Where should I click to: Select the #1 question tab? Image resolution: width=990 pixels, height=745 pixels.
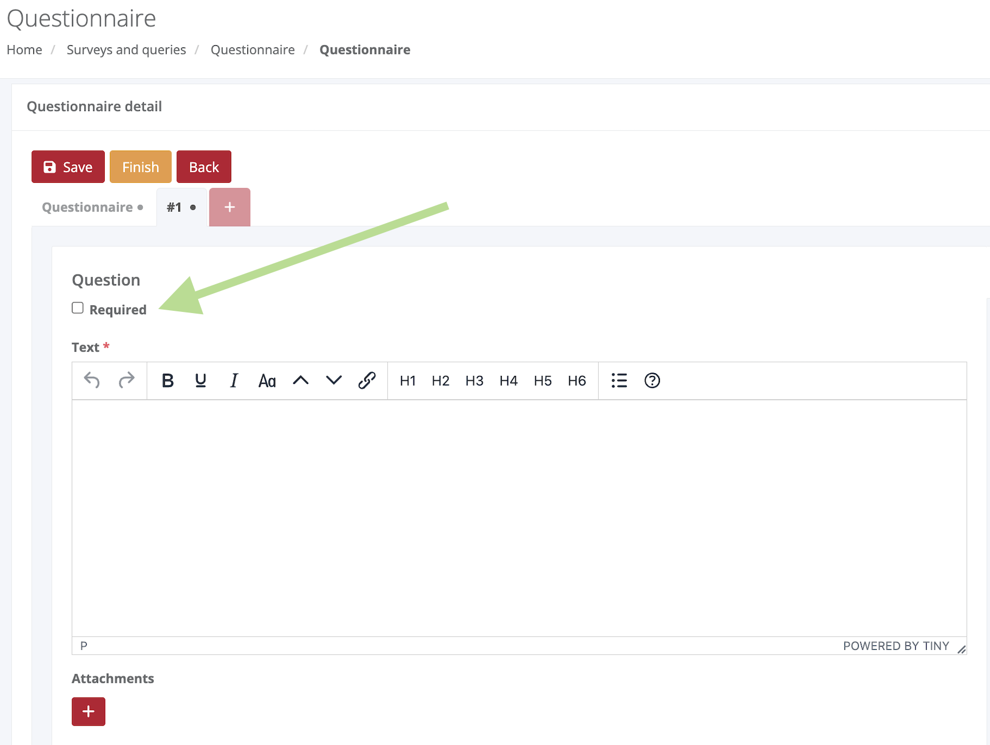tap(181, 207)
